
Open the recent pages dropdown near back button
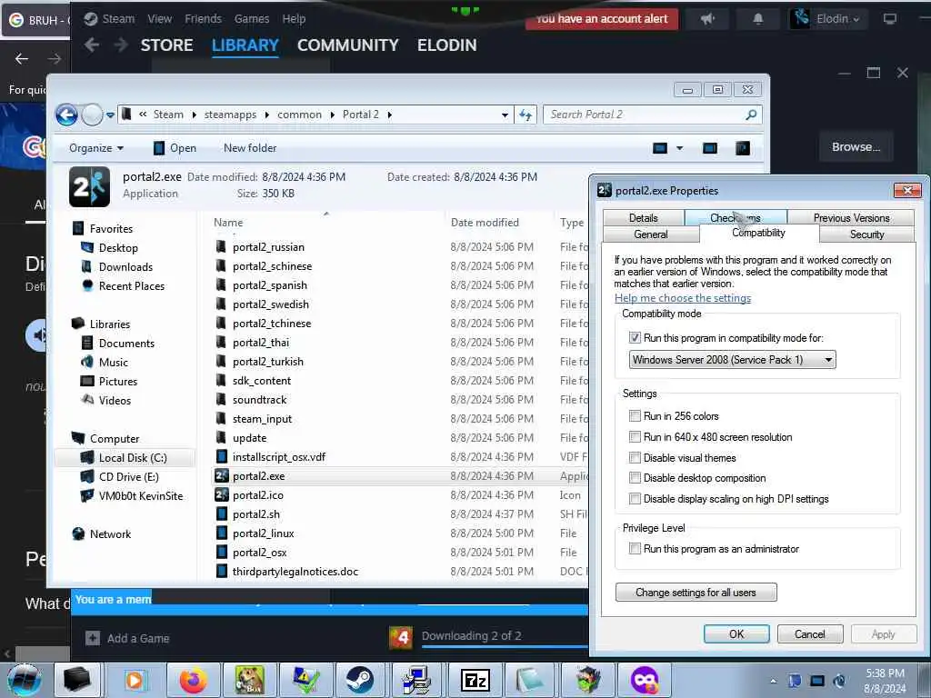tap(110, 115)
